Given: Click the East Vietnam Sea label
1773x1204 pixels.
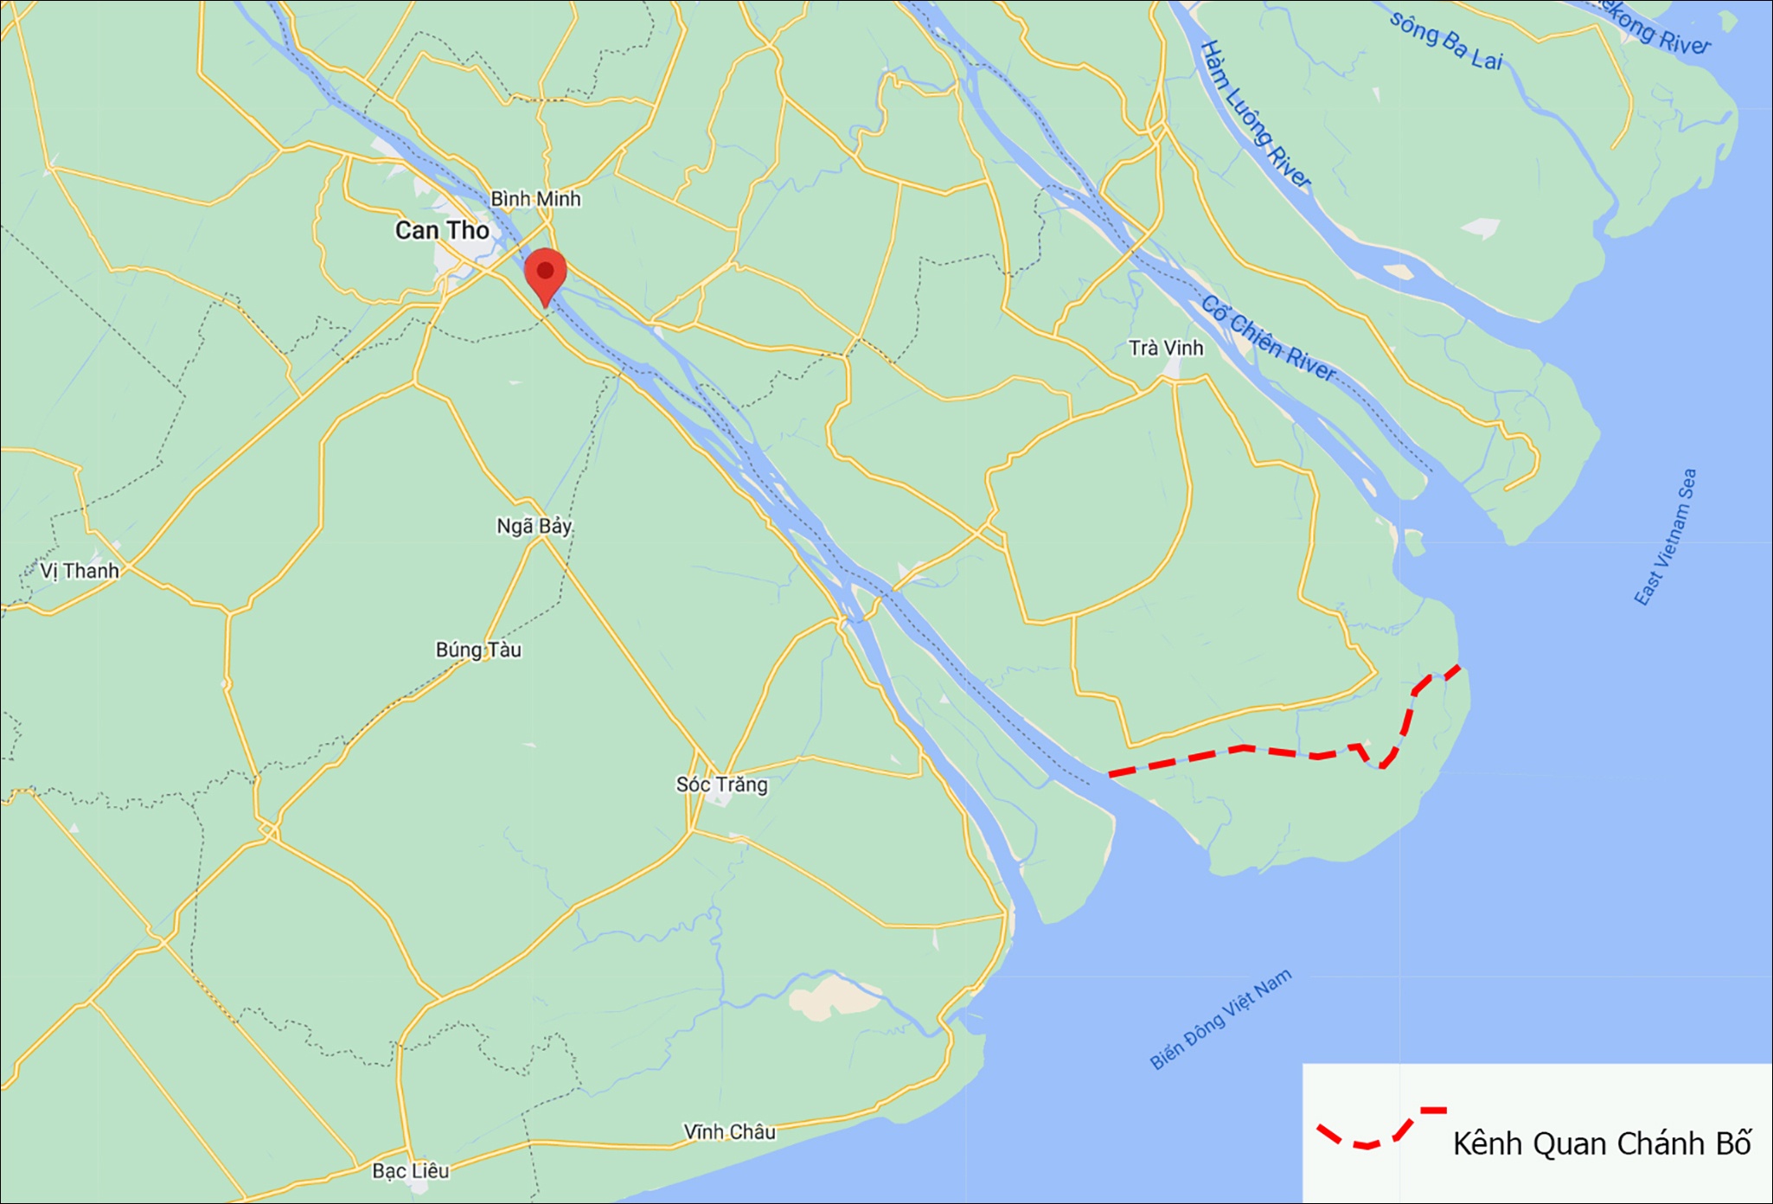Looking at the screenshot, I should [x=1665, y=537].
